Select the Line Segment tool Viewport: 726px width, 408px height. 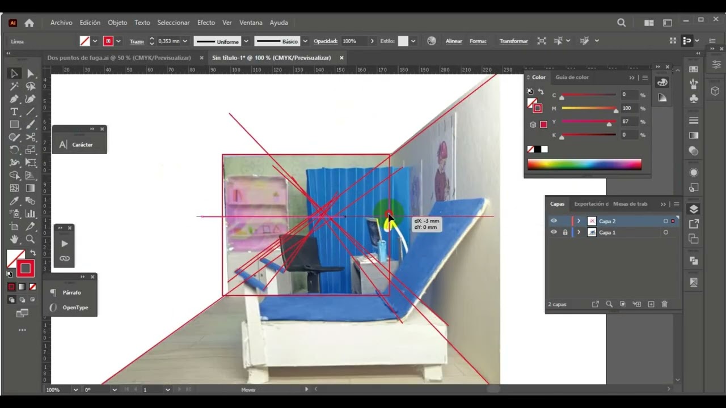[x=31, y=112]
